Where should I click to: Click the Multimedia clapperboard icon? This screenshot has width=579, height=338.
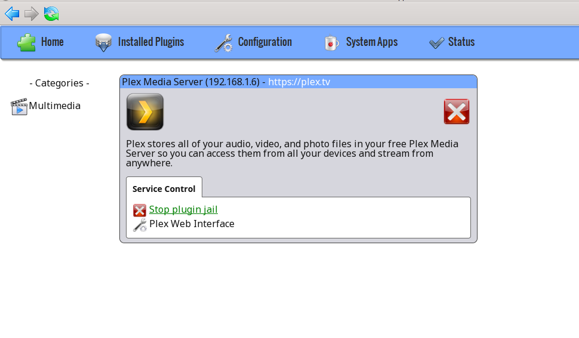tap(19, 107)
